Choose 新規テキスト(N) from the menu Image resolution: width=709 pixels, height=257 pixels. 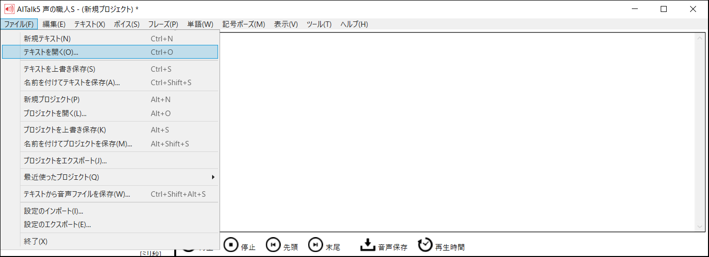tap(110, 38)
